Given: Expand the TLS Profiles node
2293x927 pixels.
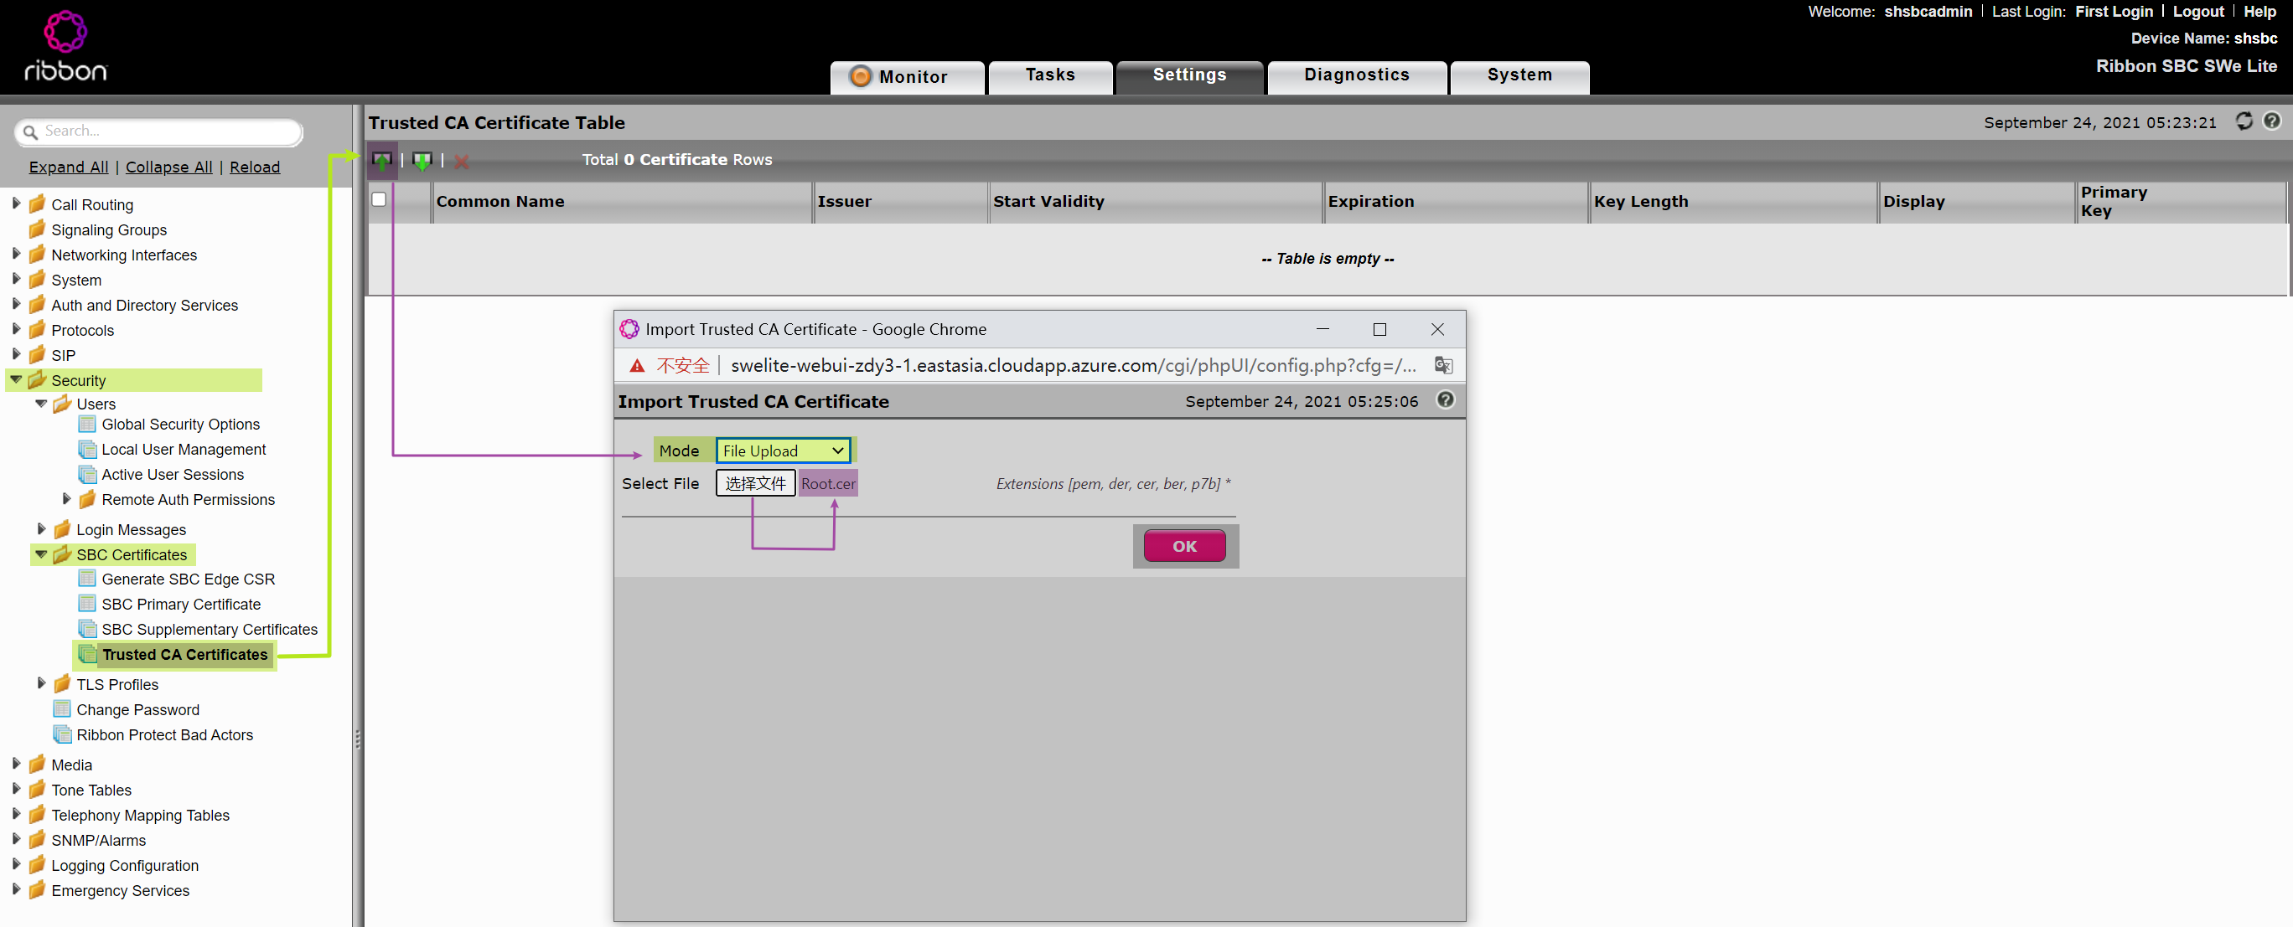Looking at the screenshot, I should [41, 684].
